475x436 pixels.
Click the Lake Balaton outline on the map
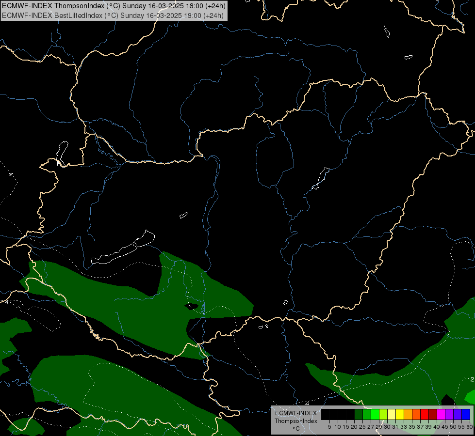coord(123,248)
